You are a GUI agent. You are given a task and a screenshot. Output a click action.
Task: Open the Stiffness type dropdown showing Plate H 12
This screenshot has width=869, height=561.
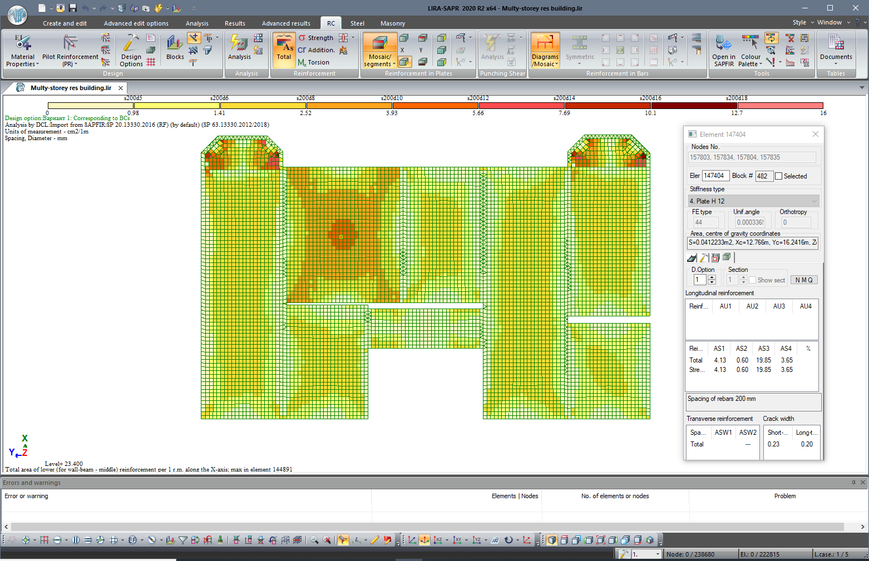tap(814, 200)
